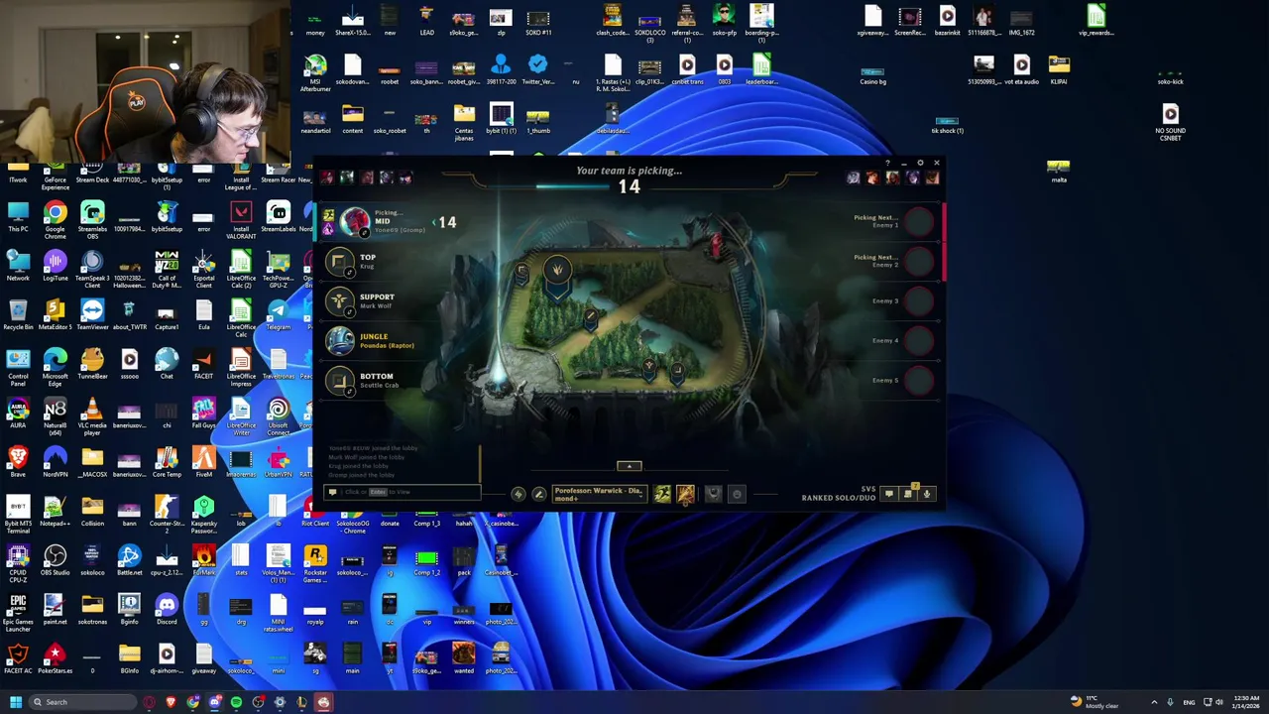Open FACEIT desktop shortcut
The image size is (1269, 714).
click(203, 365)
